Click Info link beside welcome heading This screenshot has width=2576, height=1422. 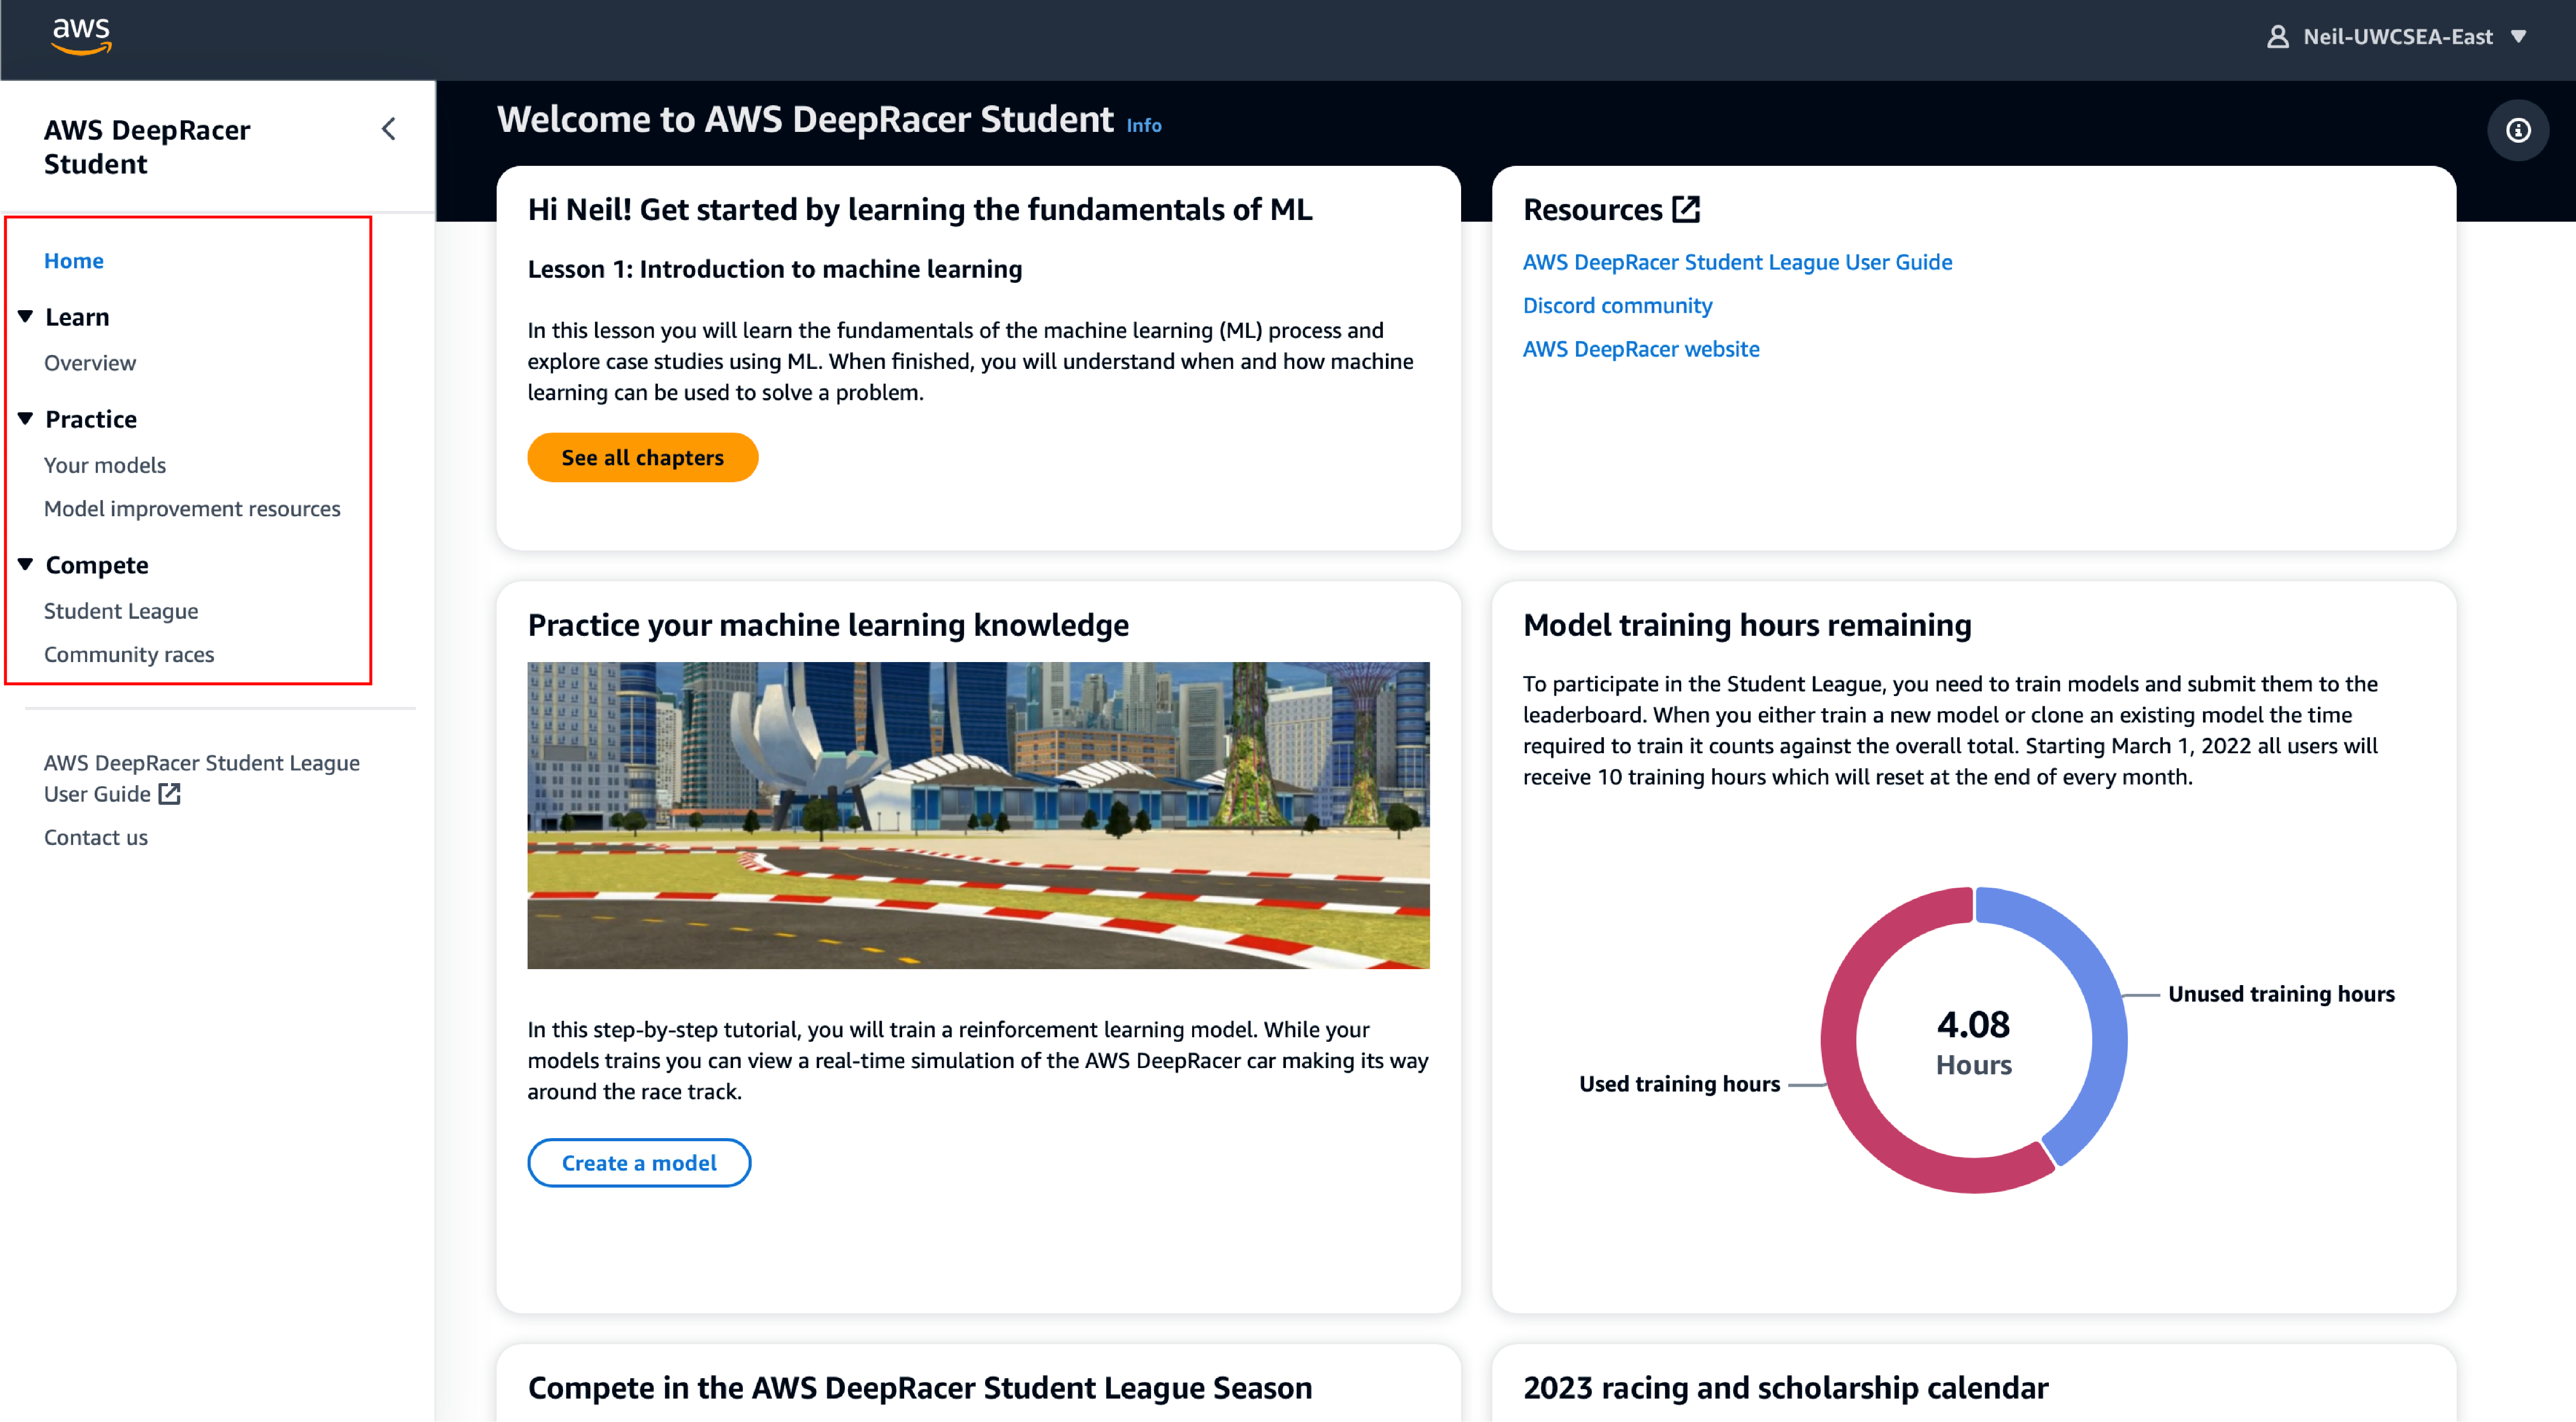pos(1143,125)
